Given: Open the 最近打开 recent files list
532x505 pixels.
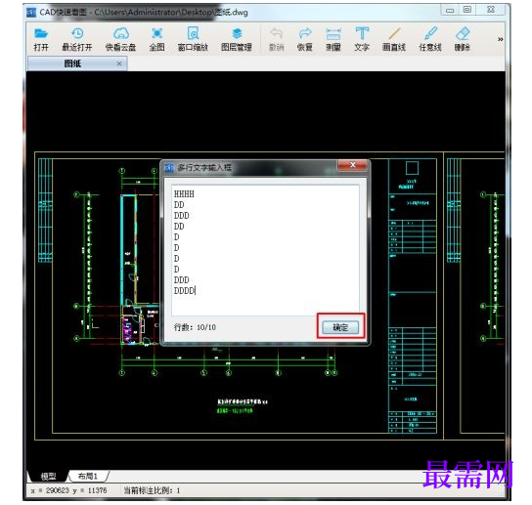Looking at the screenshot, I should point(77,40).
